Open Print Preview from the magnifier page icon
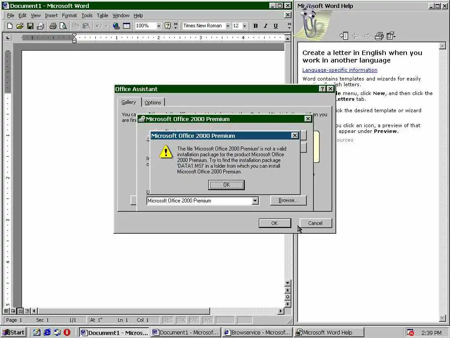 point(63,26)
